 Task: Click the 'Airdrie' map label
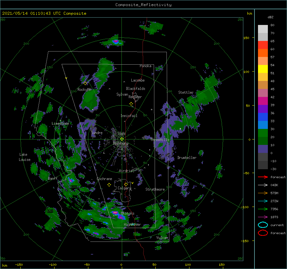(126, 171)
